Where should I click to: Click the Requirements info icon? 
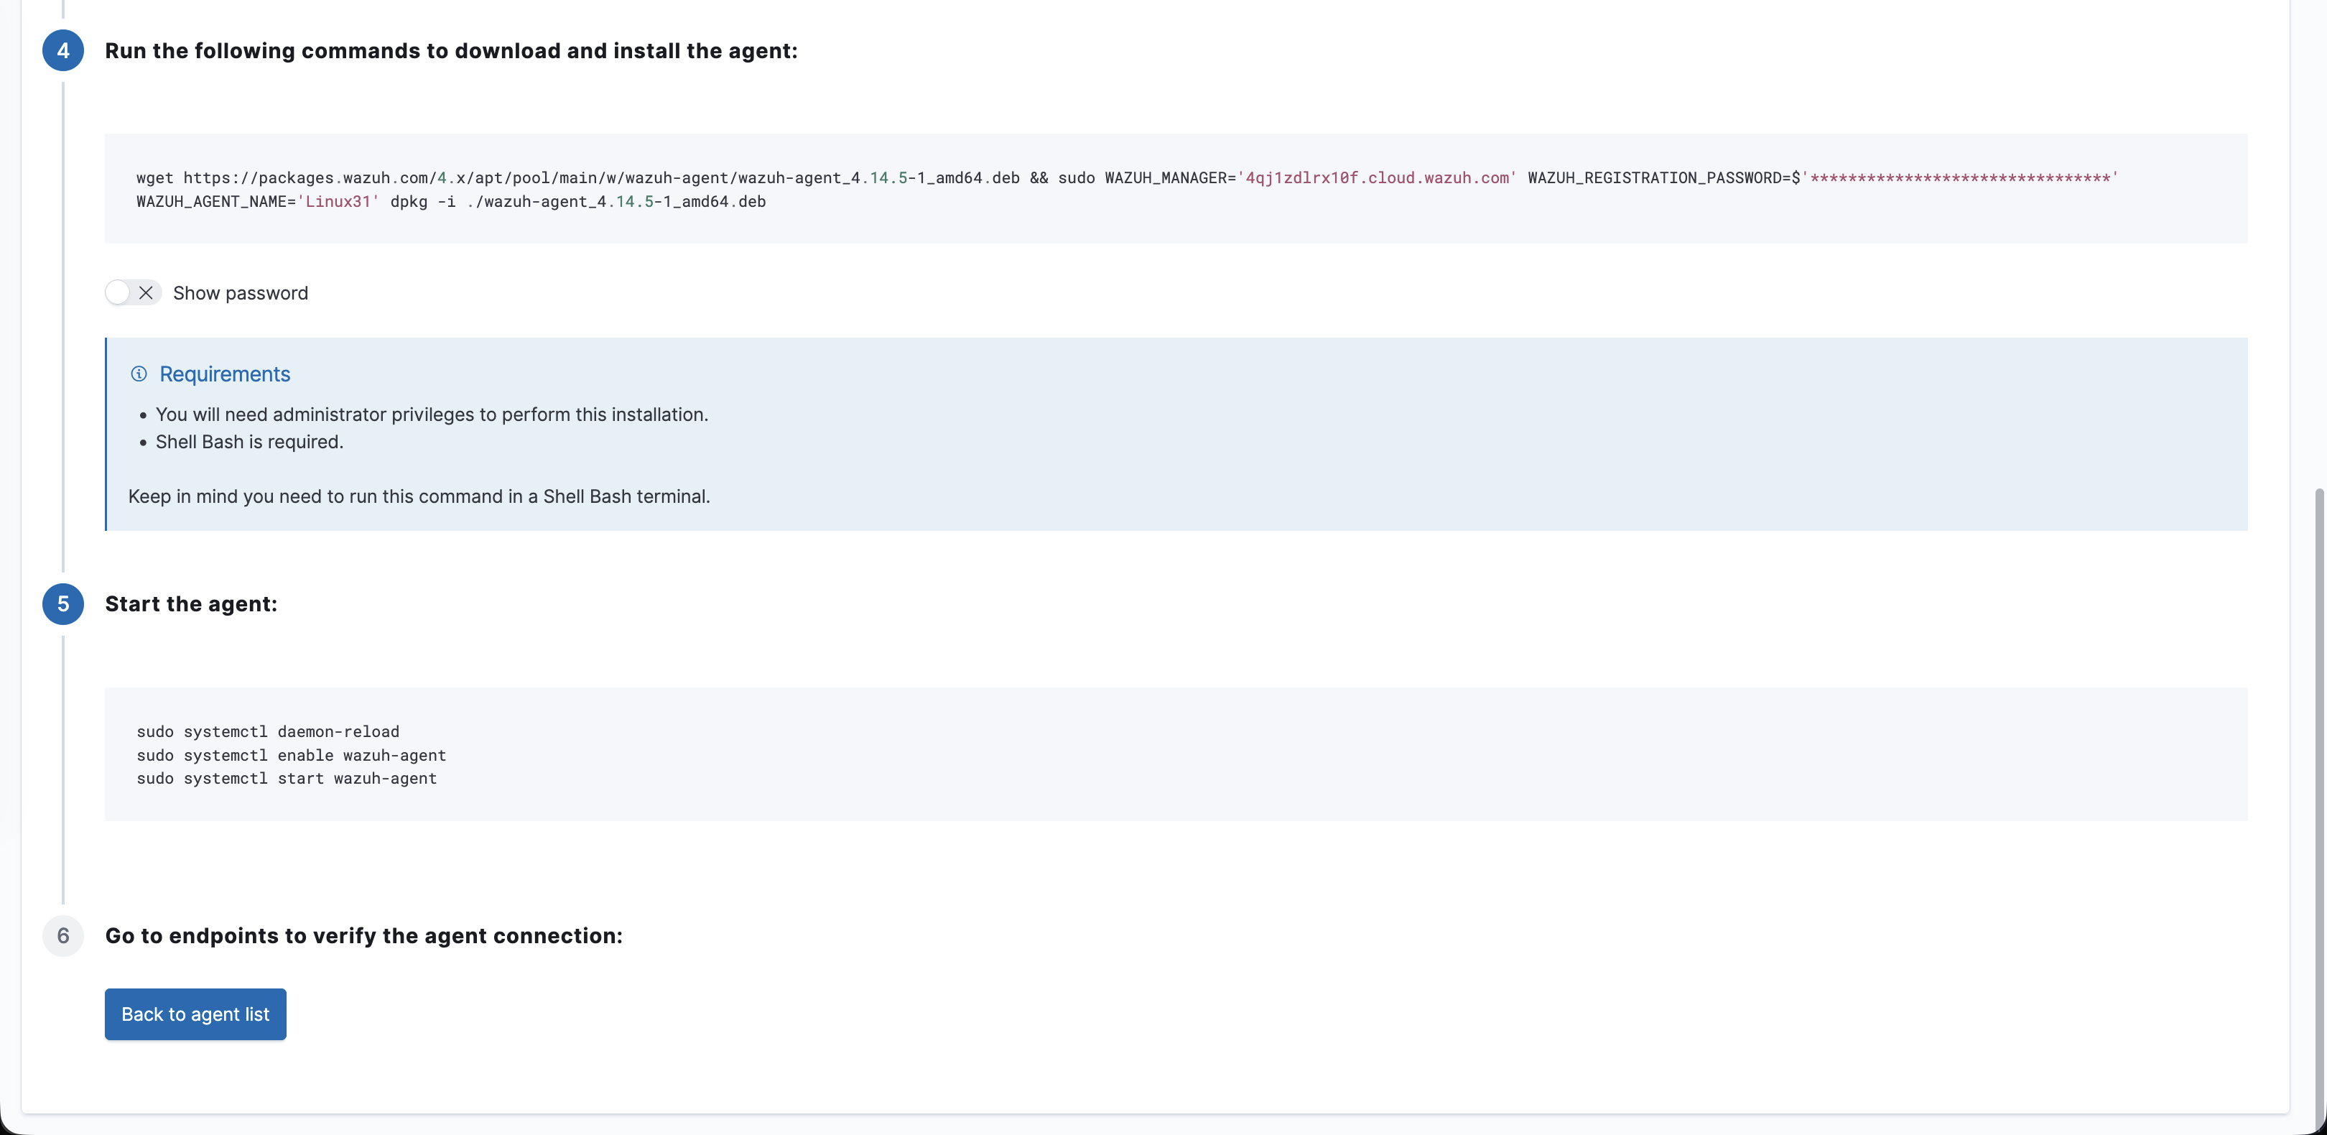coord(139,374)
